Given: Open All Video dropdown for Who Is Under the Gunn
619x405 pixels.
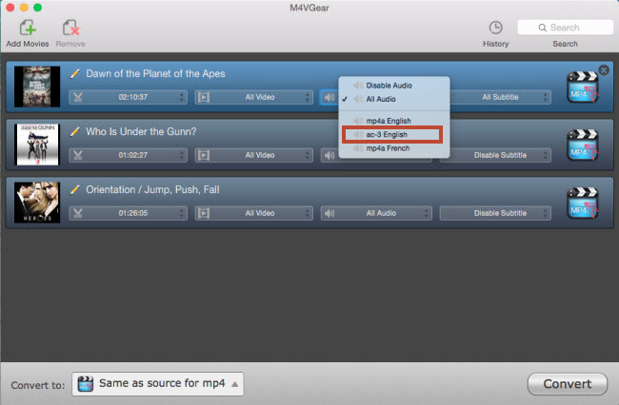Looking at the screenshot, I should 254,155.
